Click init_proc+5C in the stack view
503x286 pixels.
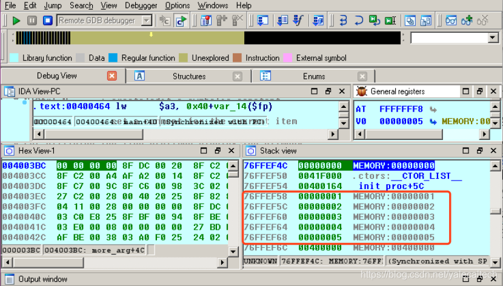click(x=391, y=186)
